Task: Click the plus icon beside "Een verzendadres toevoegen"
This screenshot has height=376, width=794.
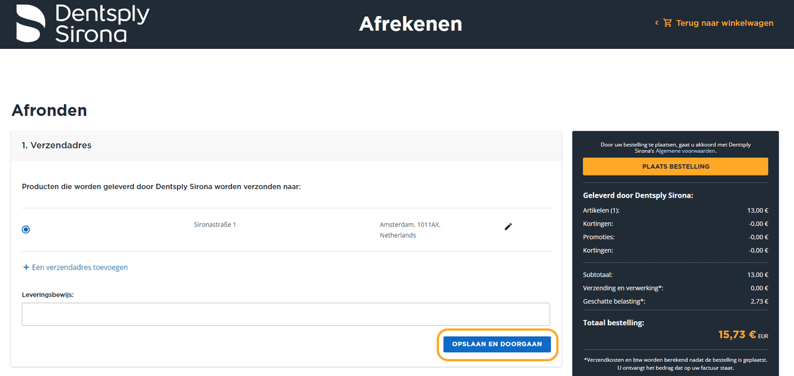Action: 25,267
